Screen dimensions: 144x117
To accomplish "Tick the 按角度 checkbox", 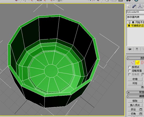I will [130, 75].
